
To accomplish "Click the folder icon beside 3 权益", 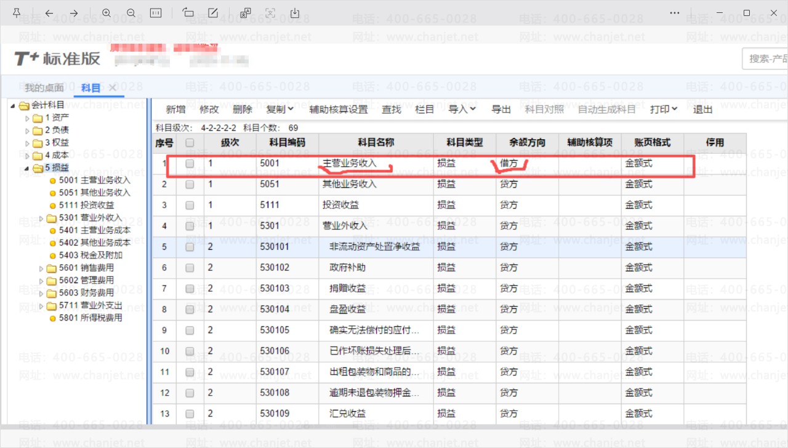I will click(x=38, y=143).
